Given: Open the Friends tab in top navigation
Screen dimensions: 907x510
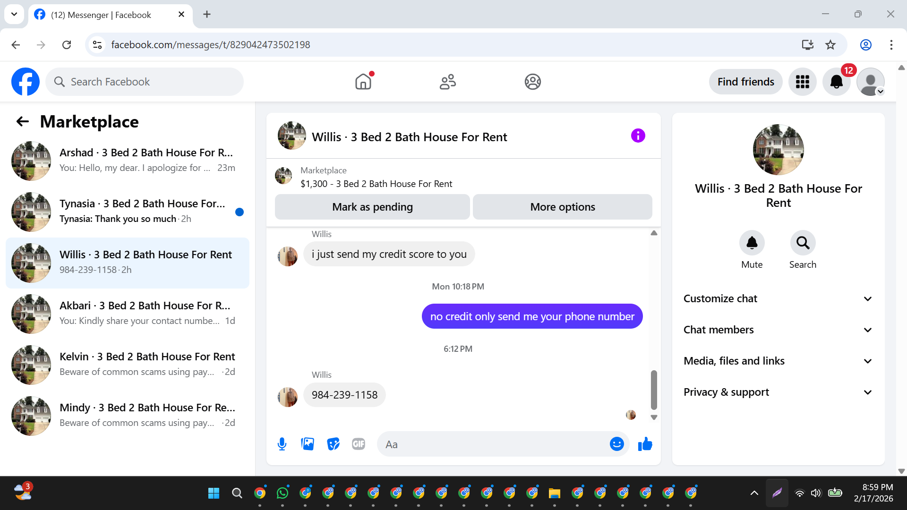Looking at the screenshot, I should [x=447, y=82].
